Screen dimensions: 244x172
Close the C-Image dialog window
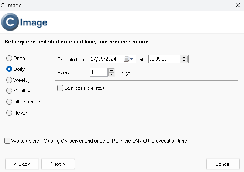point(238,5)
